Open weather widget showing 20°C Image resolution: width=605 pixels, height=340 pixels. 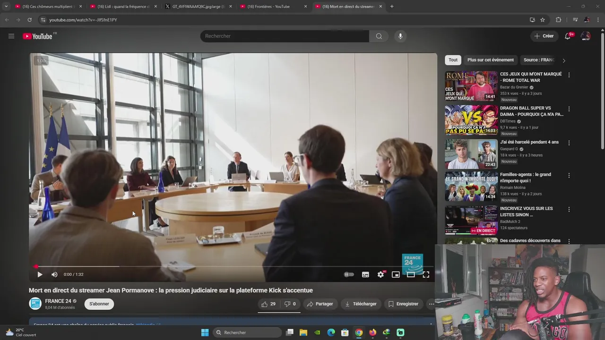pyautogui.click(x=21, y=332)
